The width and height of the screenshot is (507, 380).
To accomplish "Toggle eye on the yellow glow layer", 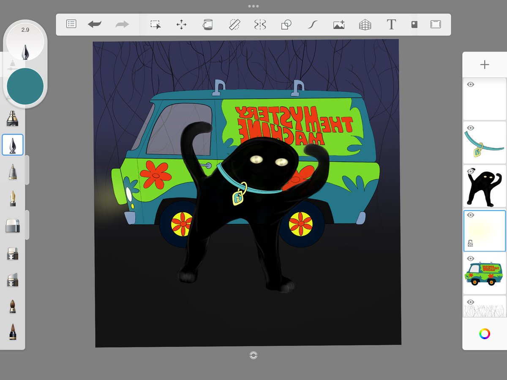I will [x=470, y=215].
